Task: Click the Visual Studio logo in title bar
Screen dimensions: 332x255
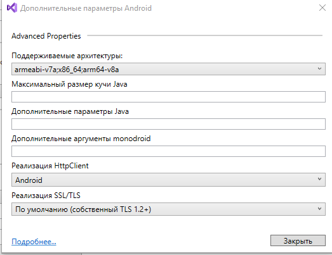Action: tap(12, 8)
